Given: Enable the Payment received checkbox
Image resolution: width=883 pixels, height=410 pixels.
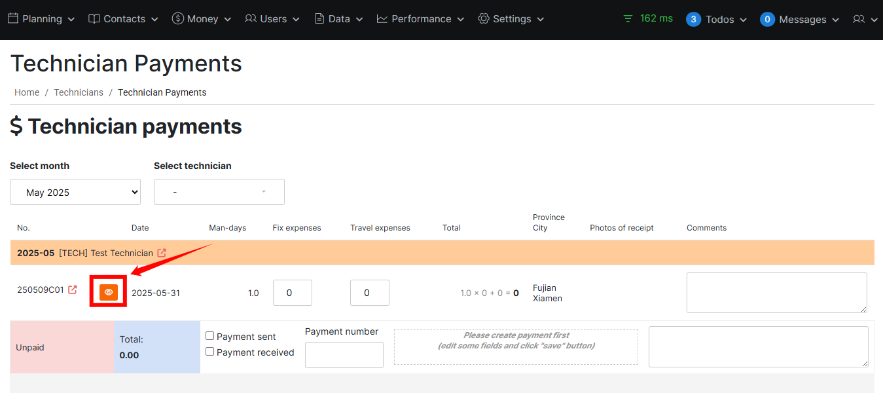Looking at the screenshot, I should (x=210, y=352).
